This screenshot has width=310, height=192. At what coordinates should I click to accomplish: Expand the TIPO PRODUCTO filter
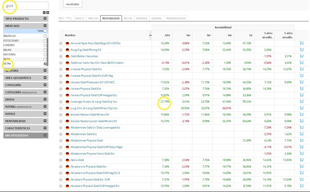pyautogui.click(x=26, y=19)
